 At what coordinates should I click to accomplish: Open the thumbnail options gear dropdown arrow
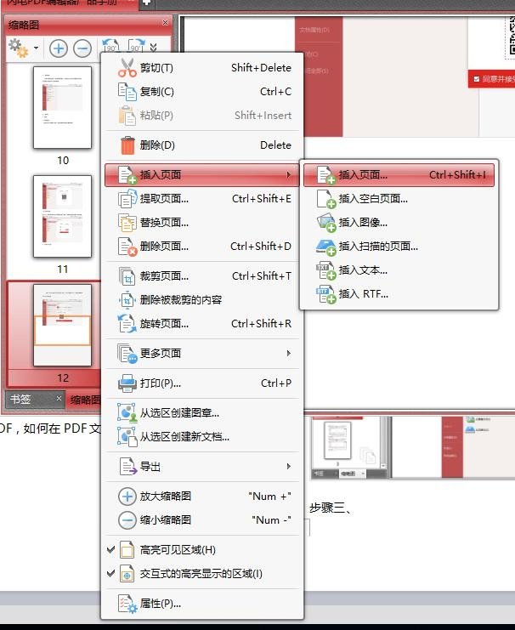(x=37, y=48)
